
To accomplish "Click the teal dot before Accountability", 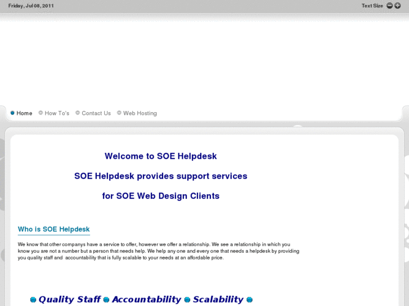I will tap(106, 300).
